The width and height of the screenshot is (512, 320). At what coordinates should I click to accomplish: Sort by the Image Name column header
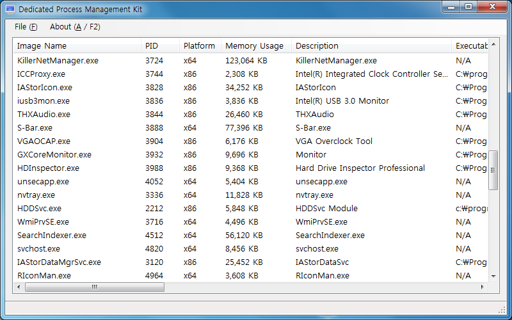click(77, 45)
